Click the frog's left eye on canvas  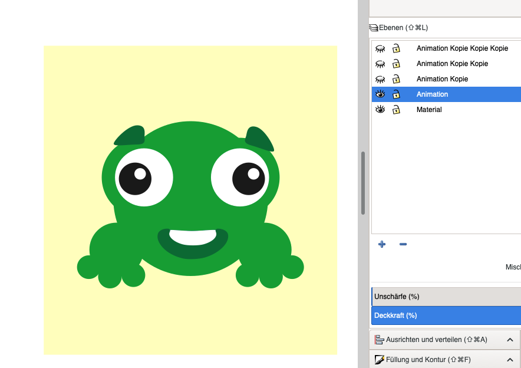click(x=136, y=178)
